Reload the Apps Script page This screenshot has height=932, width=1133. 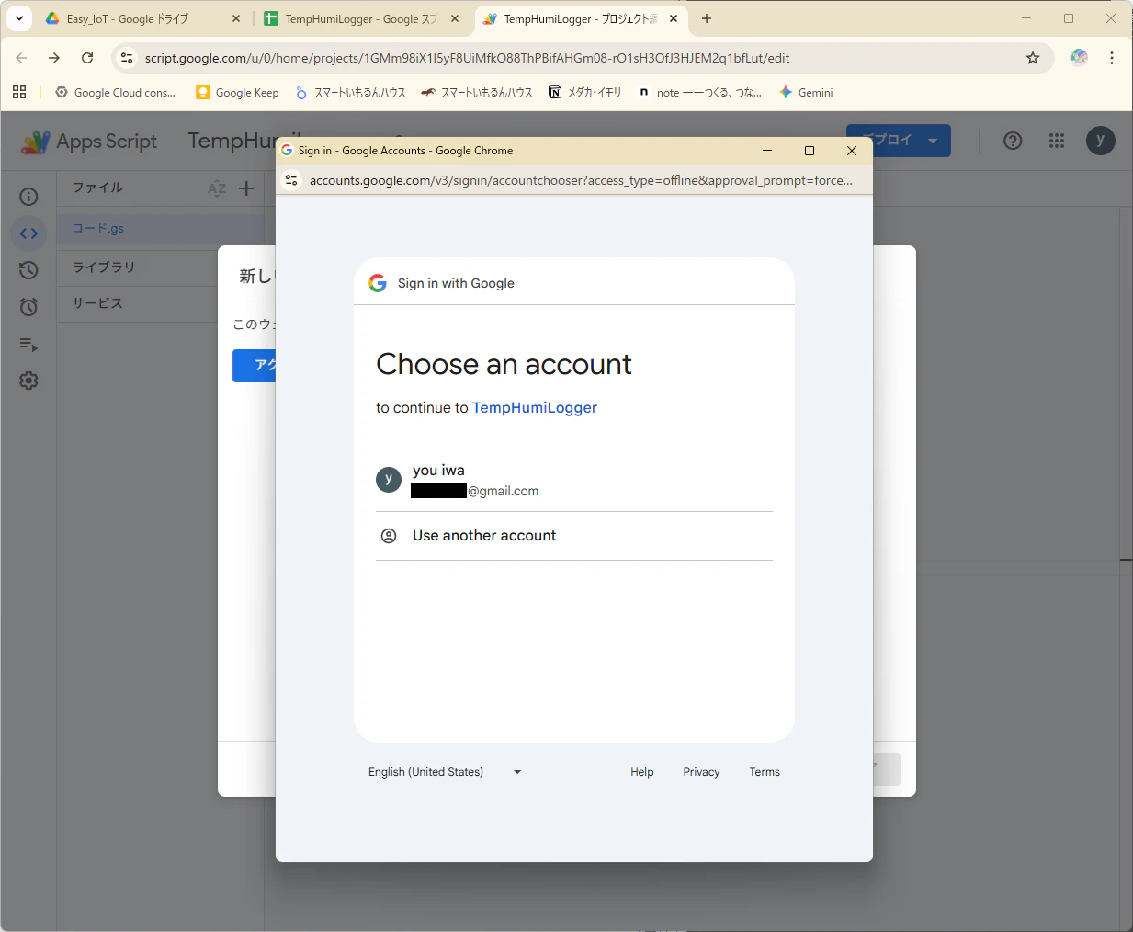point(87,58)
